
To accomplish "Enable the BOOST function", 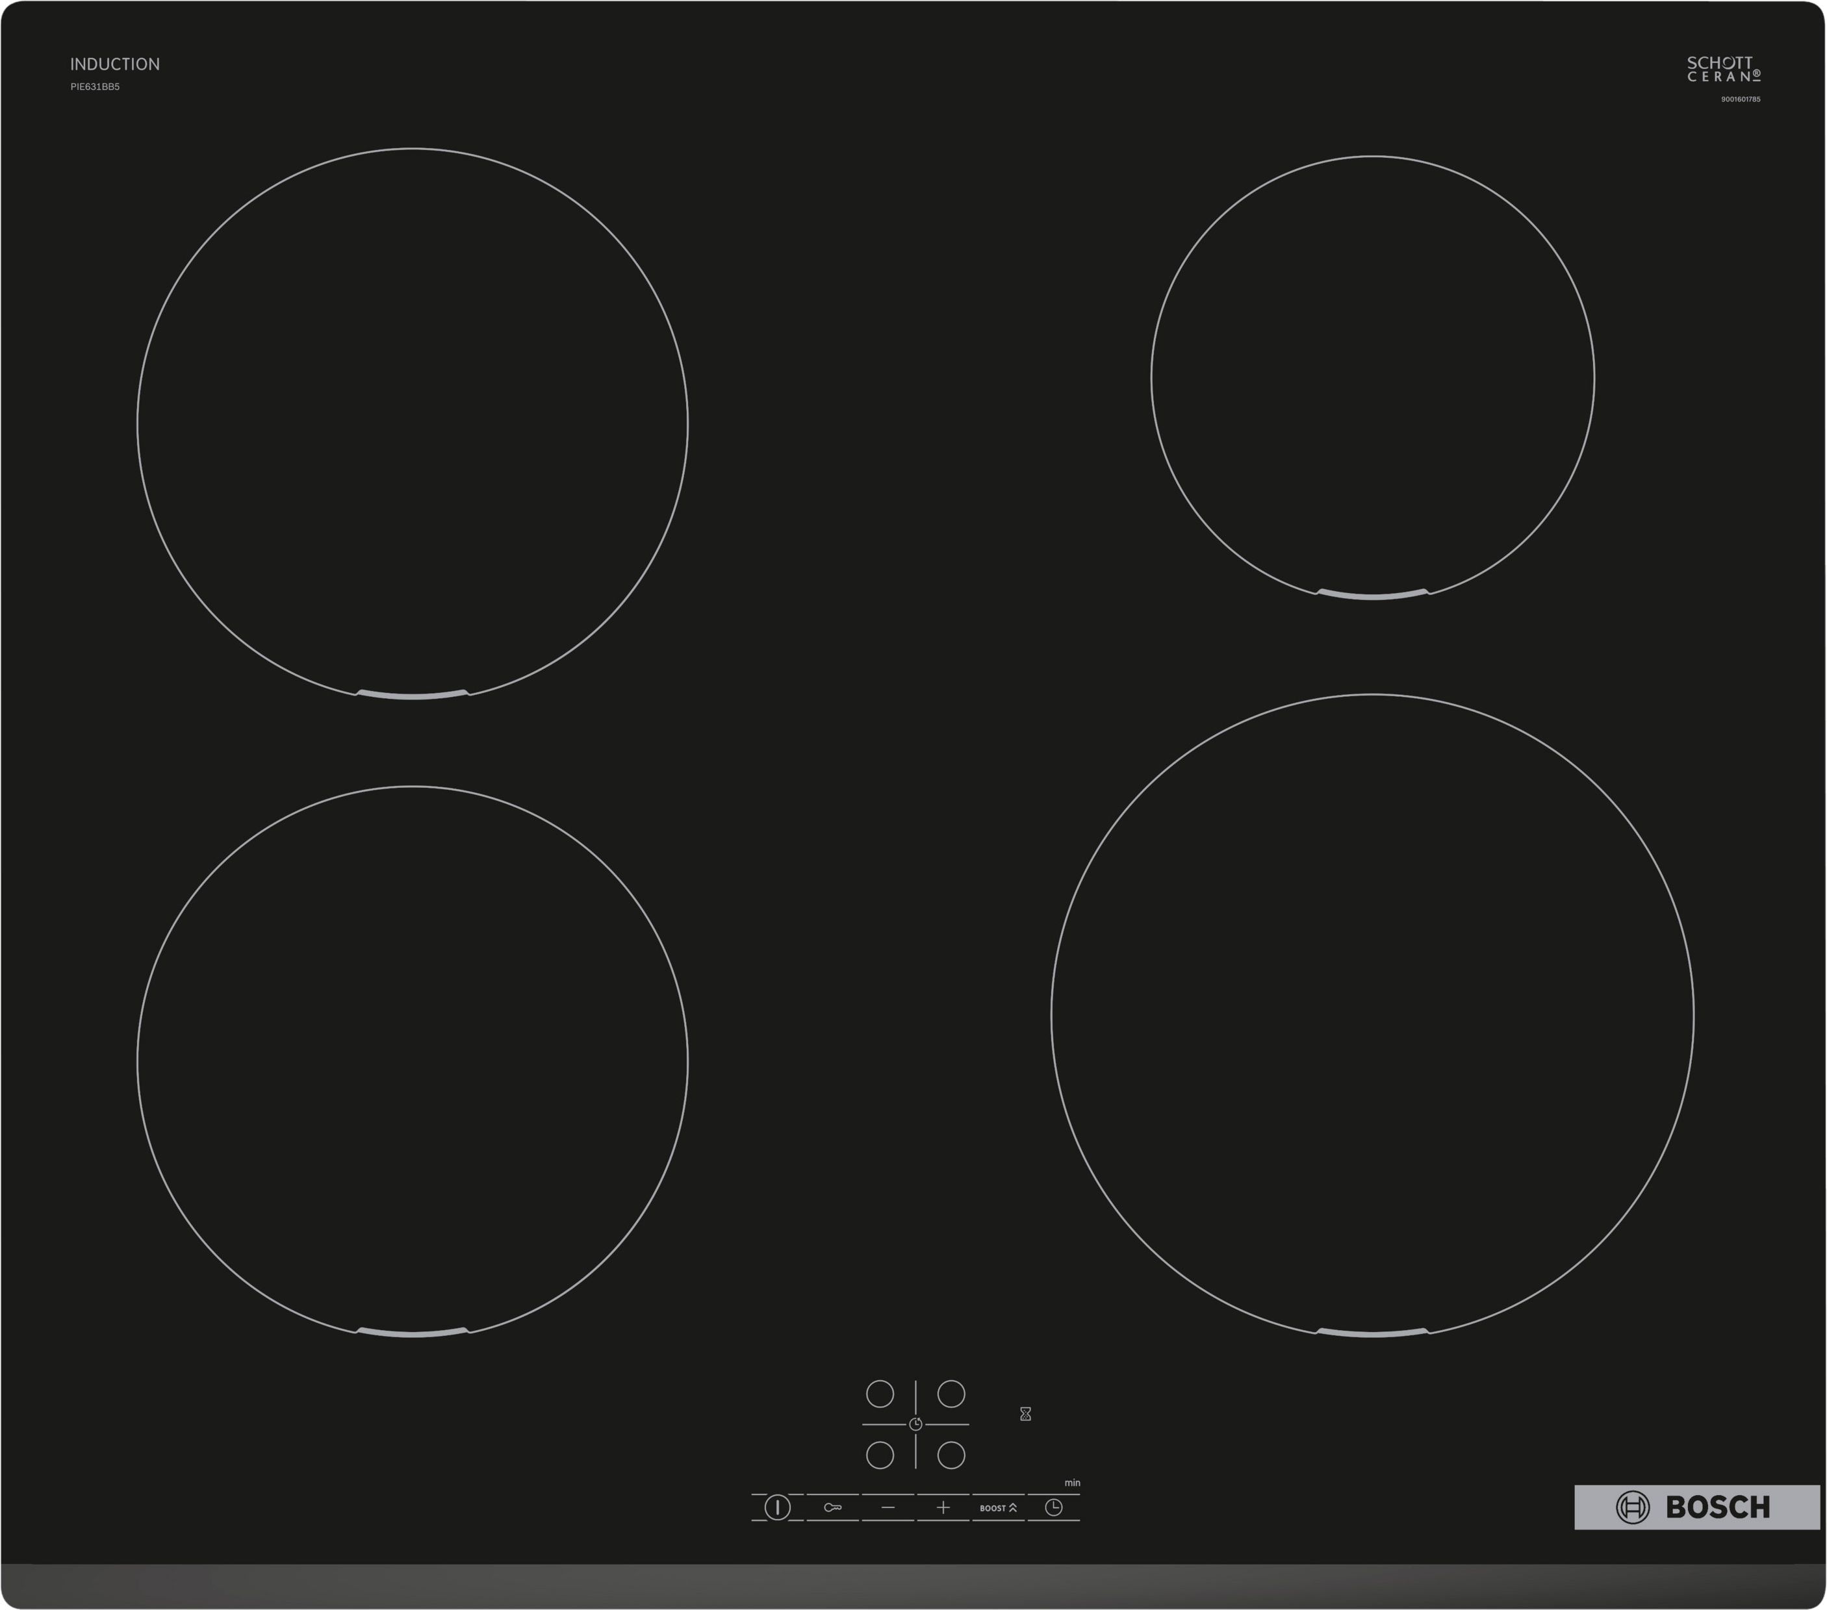I will point(993,1508).
